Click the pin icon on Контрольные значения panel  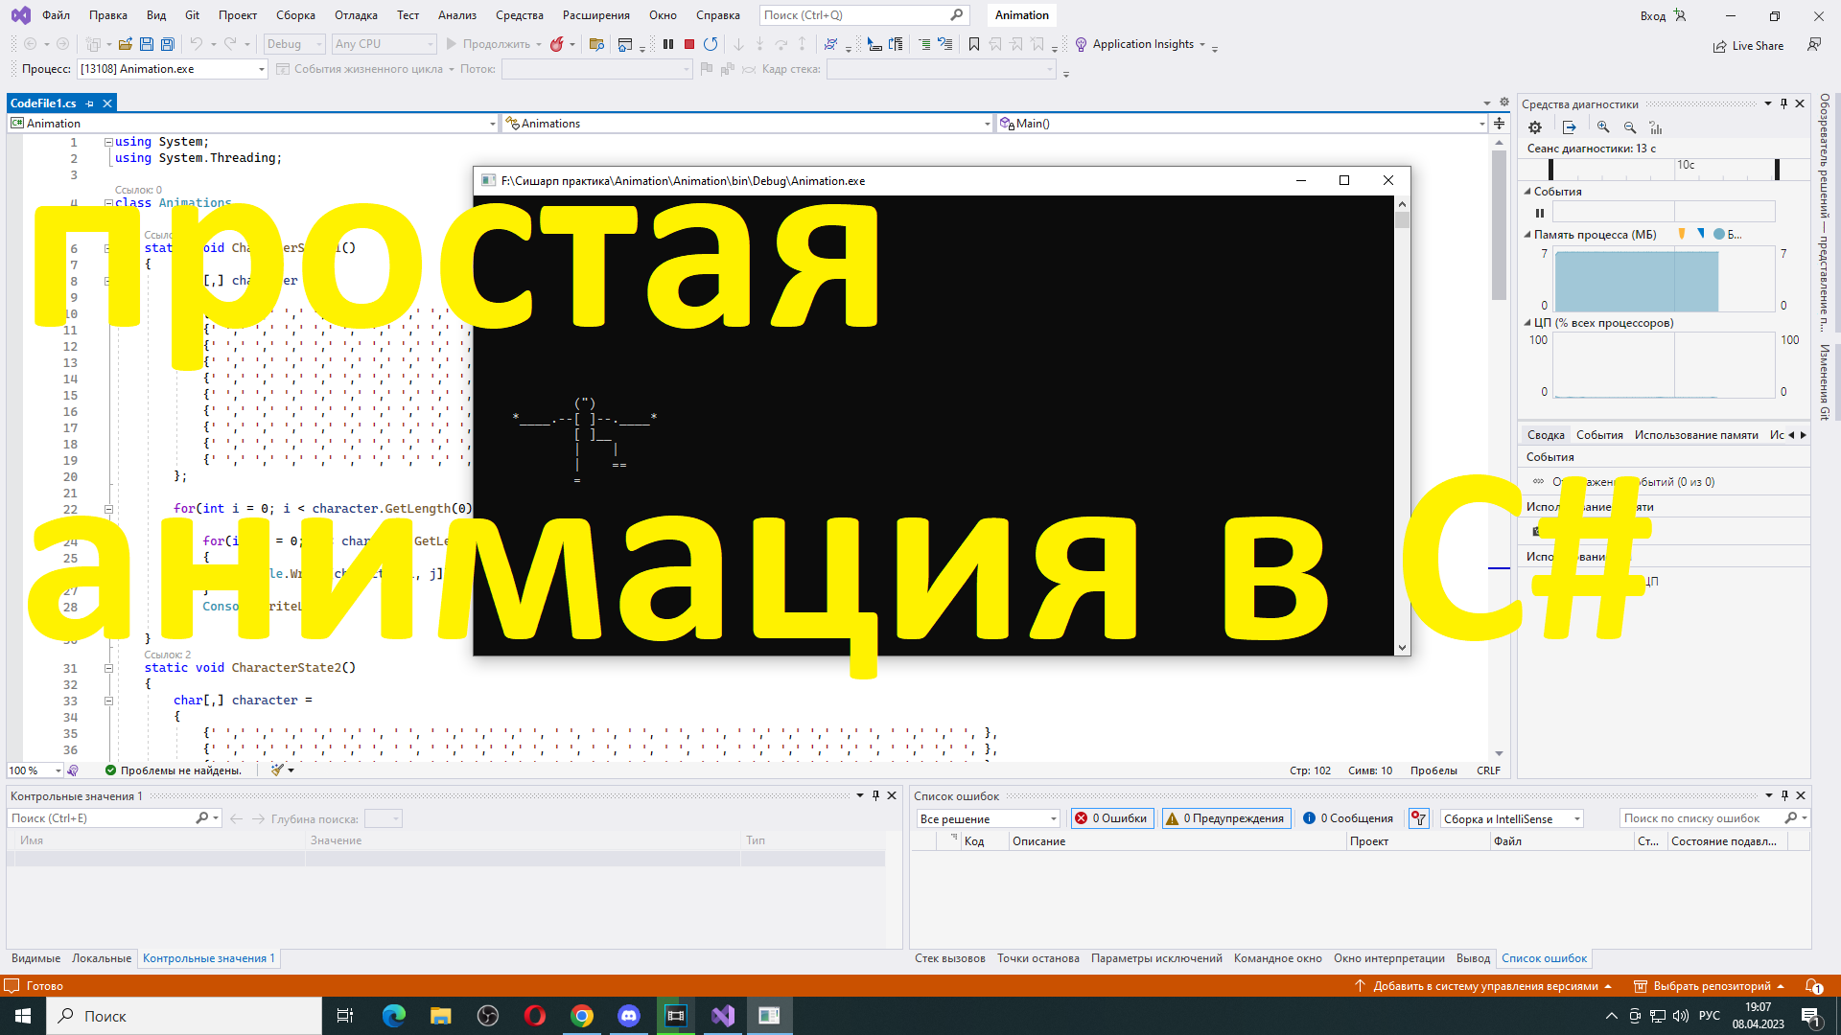[x=874, y=795]
